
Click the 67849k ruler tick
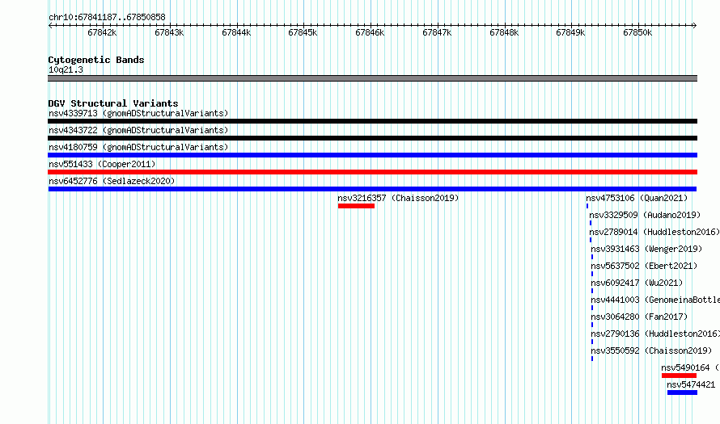point(570,32)
